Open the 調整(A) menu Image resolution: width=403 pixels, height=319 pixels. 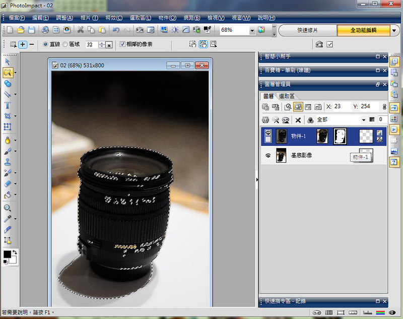64,18
